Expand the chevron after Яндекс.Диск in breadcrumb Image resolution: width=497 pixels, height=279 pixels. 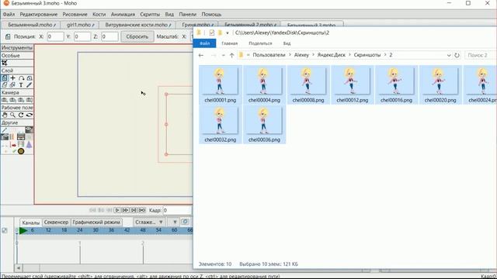349,55
